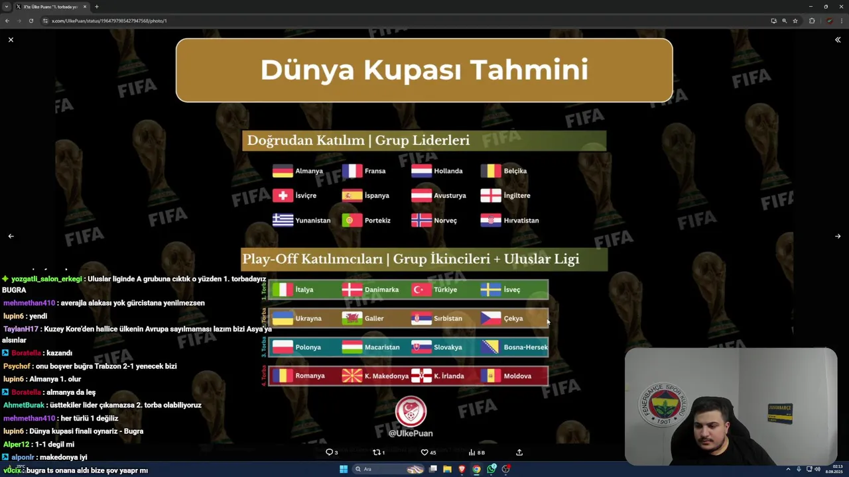
Task: Open volume control in system tray
Action: [817, 469]
